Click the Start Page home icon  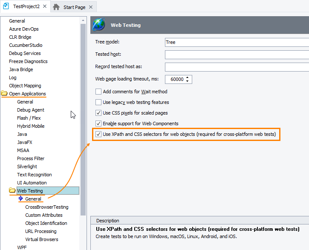(x=56, y=7)
